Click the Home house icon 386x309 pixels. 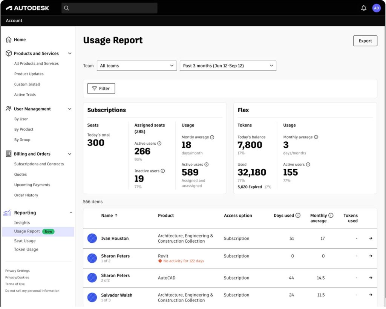pyautogui.click(x=9, y=40)
